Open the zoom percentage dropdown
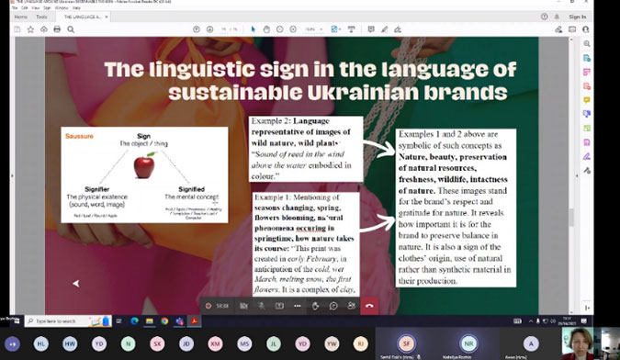Image resolution: width=620 pixels, height=360 pixels. click(314, 29)
